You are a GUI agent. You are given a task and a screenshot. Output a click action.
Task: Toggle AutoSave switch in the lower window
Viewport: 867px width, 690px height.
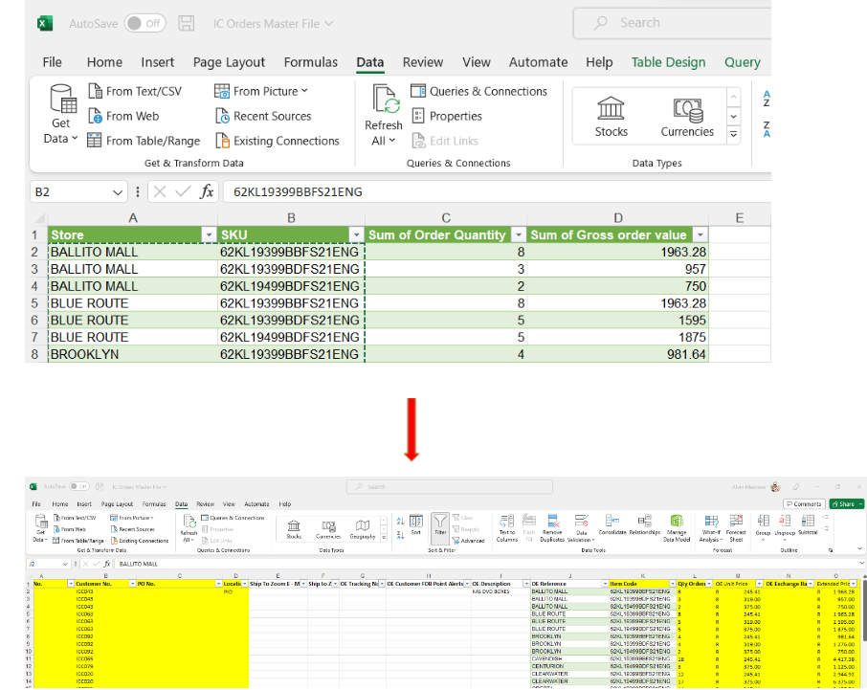pos(78,486)
